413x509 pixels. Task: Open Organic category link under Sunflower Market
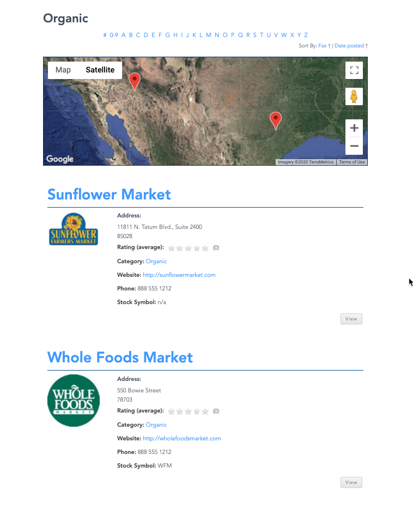pos(156,262)
